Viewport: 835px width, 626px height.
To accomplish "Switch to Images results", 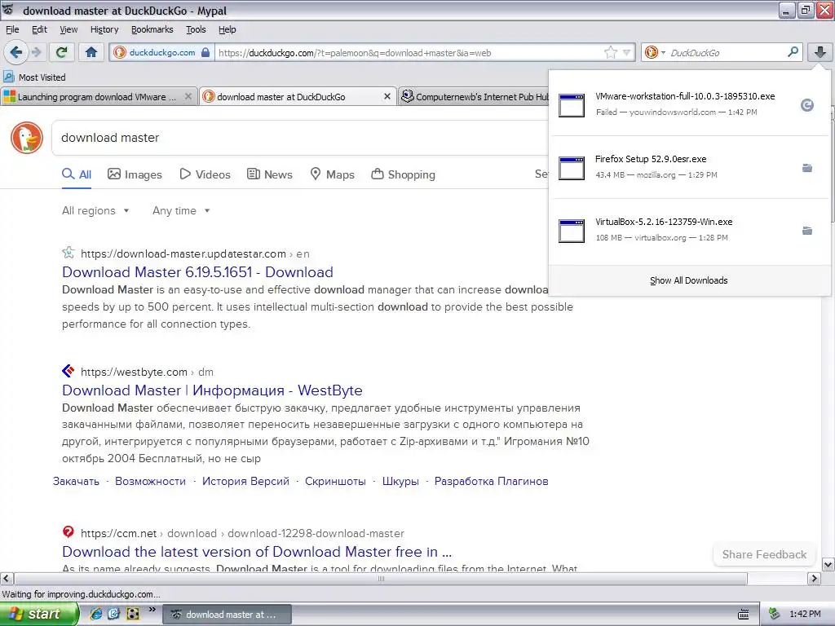I will [x=135, y=174].
